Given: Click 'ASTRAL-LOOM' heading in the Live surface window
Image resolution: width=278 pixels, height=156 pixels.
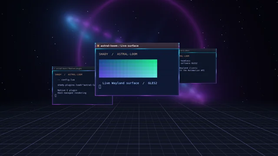Looking at the screenshot, I should pos(127,54).
